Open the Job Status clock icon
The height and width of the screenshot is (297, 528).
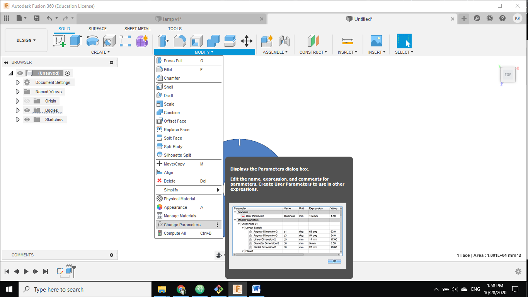[x=490, y=18]
